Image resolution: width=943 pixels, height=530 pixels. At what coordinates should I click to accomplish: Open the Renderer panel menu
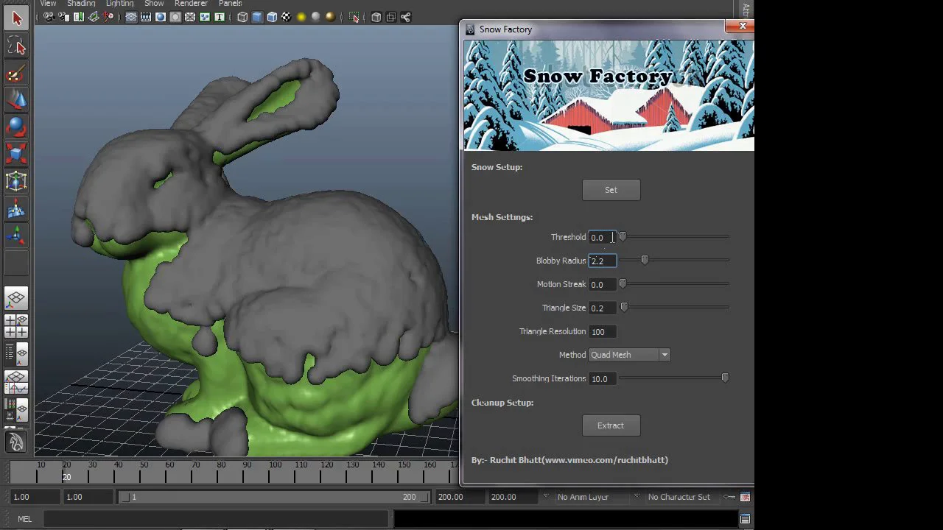(191, 4)
